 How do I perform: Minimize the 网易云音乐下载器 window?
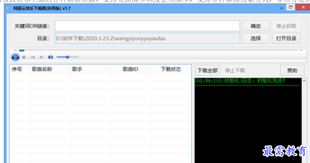tap(282, 8)
